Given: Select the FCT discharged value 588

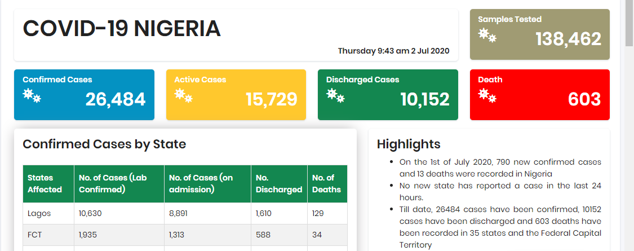Looking at the screenshot, I should pos(263,235).
